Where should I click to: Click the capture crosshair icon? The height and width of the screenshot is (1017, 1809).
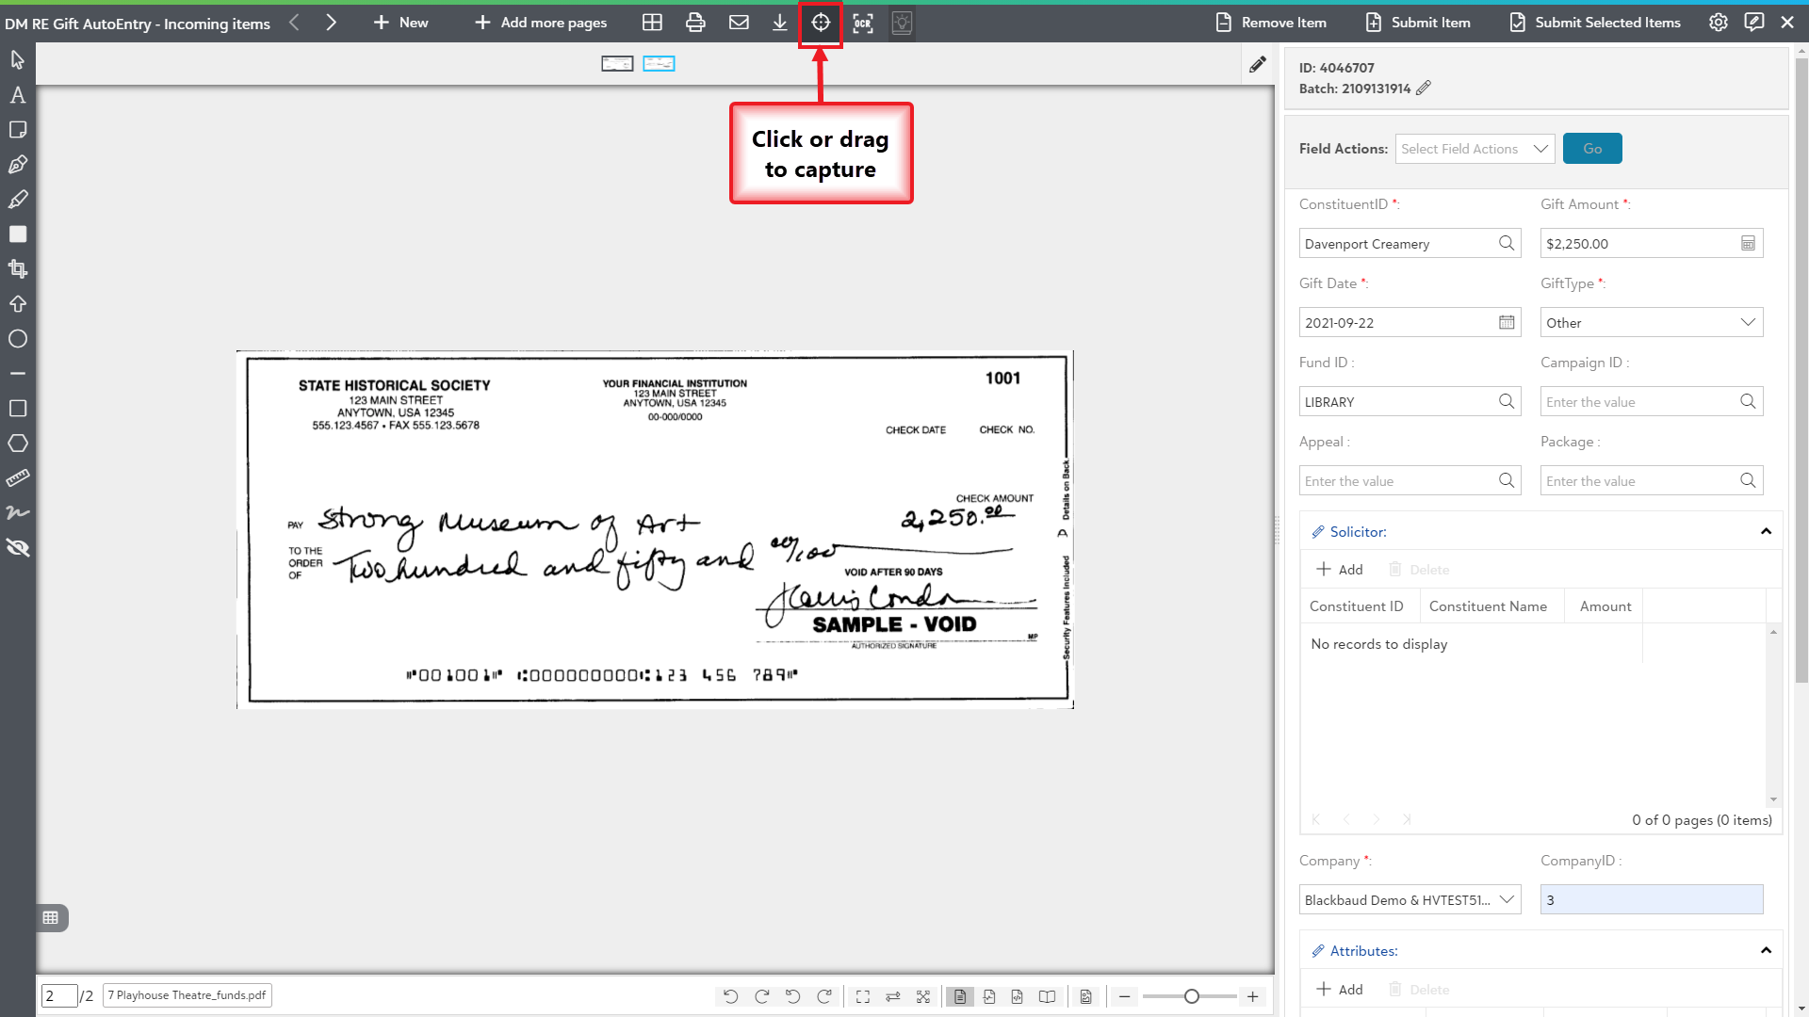pos(821,23)
